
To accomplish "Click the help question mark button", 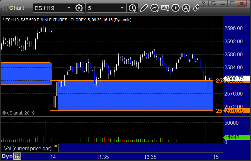I will [x=203, y=3].
